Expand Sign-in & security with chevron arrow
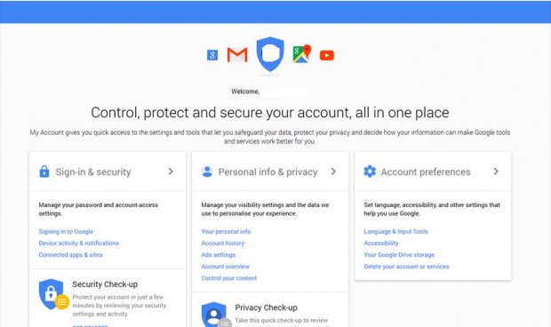This screenshot has height=327, width=551. click(x=171, y=171)
